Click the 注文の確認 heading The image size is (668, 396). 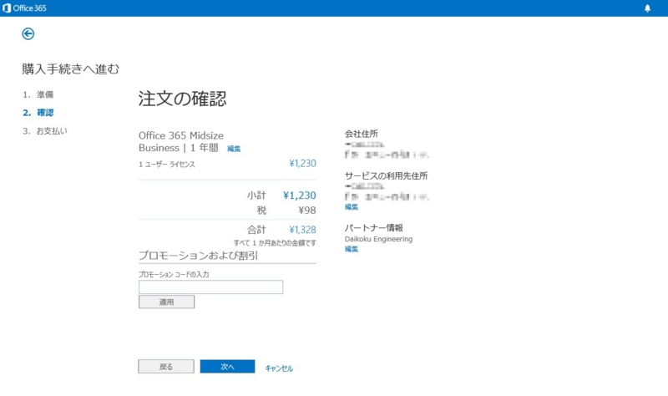pyautogui.click(x=182, y=99)
